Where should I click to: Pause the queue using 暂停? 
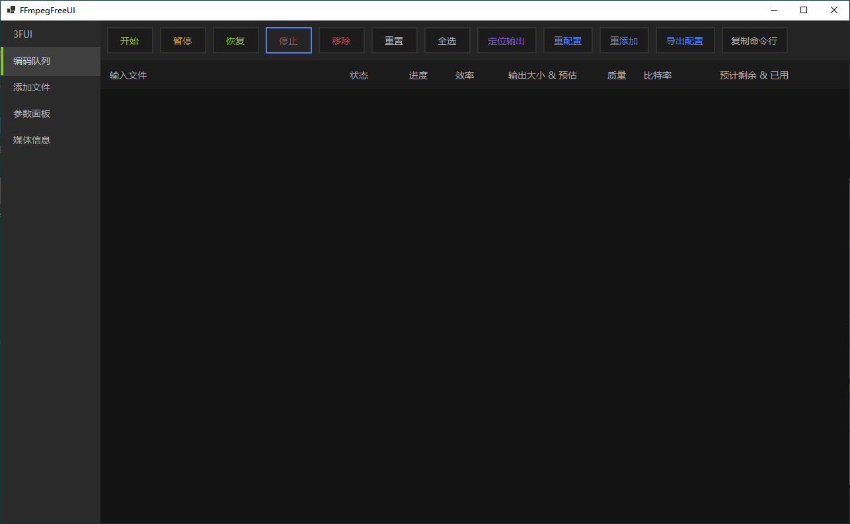point(182,40)
